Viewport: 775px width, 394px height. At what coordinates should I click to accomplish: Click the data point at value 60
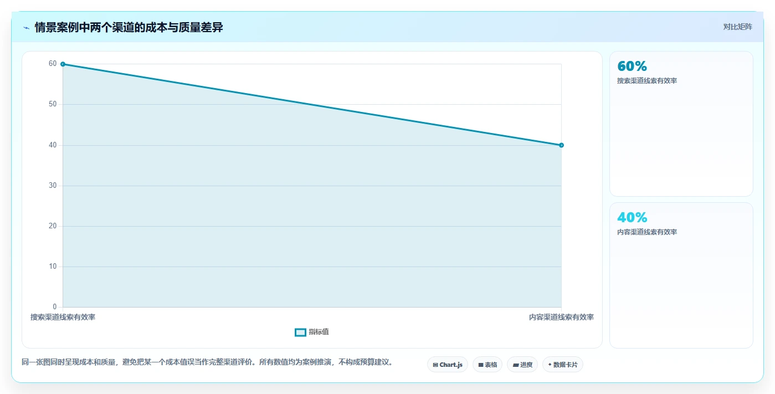63,64
